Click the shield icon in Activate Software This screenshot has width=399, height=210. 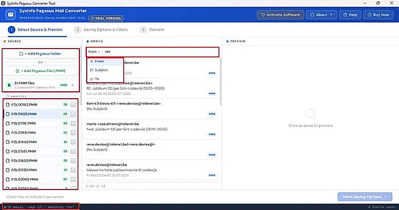click(x=263, y=15)
